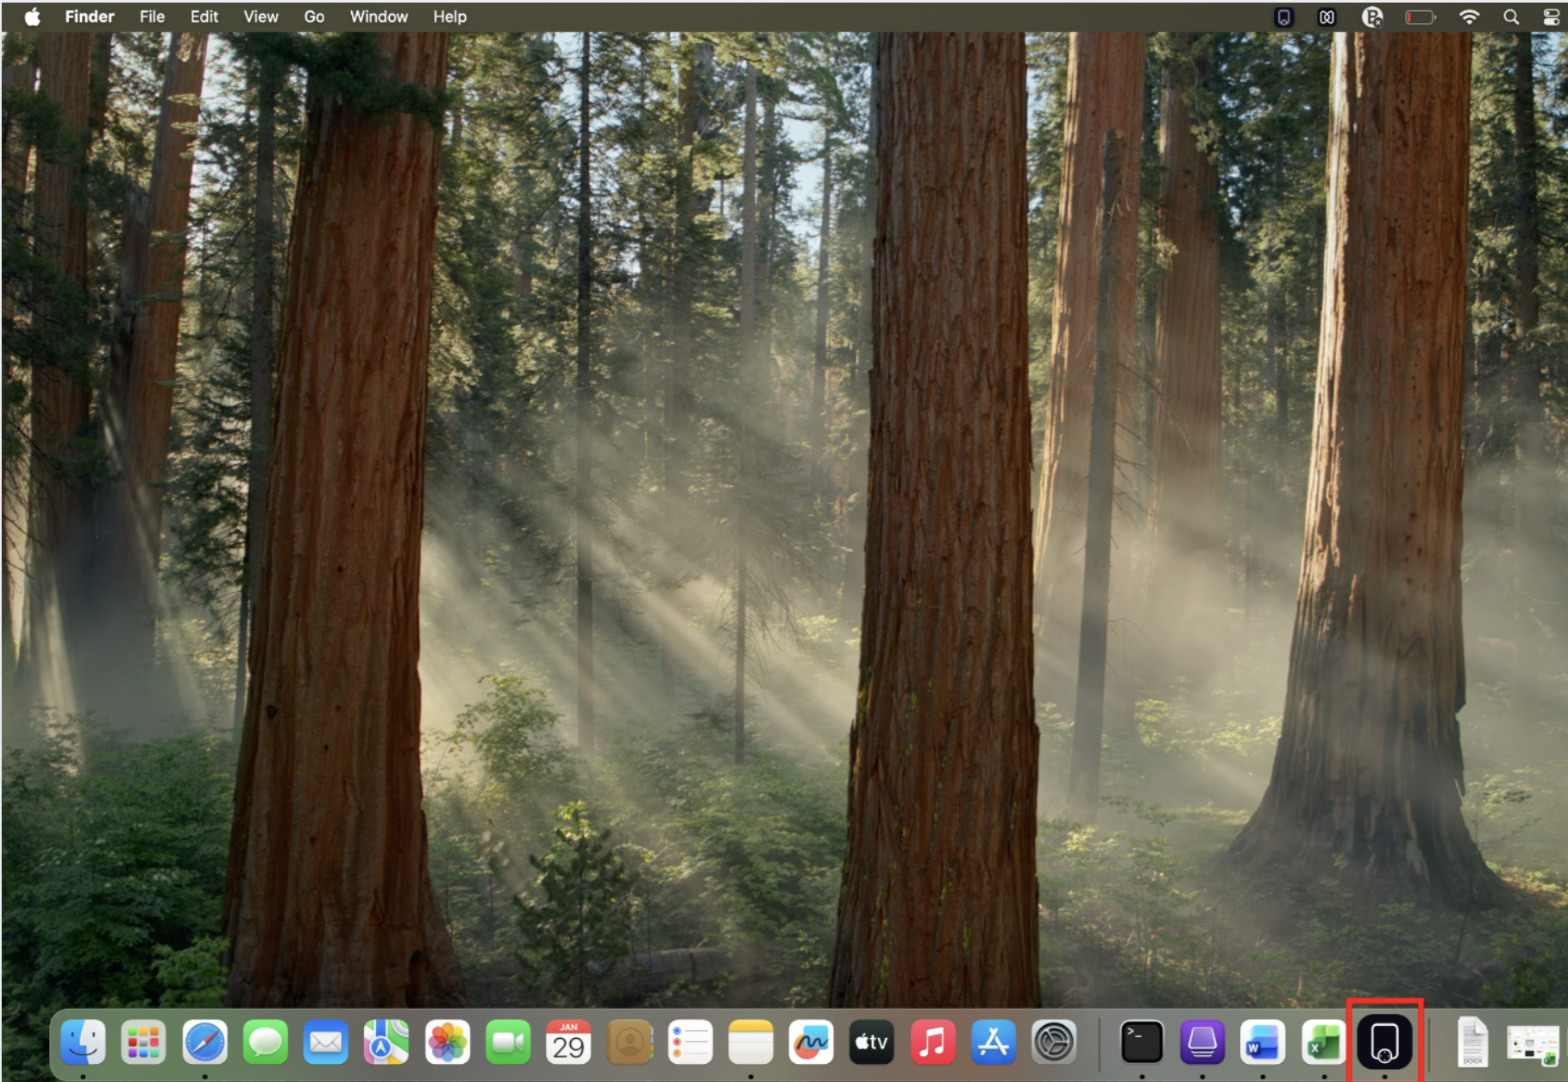Open the highlighted screen mirroring app
The width and height of the screenshot is (1568, 1082).
(1384, 1042)
